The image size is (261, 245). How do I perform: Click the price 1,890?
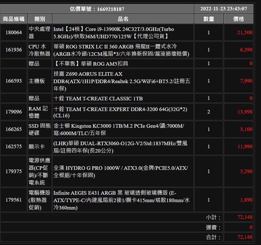pyautogui.click(x=246, y=200)
